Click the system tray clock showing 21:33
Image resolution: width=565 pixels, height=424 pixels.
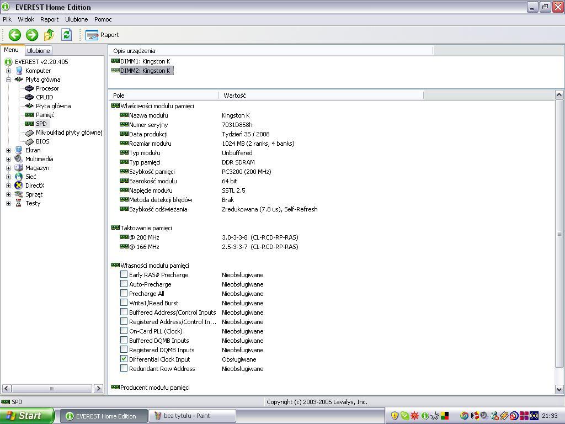click(550, 416)
